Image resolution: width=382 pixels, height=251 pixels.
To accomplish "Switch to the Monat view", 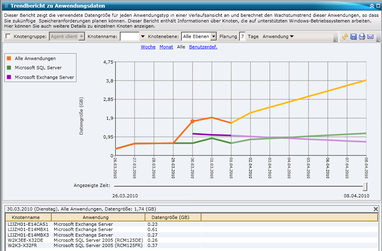I will (166, 47).
